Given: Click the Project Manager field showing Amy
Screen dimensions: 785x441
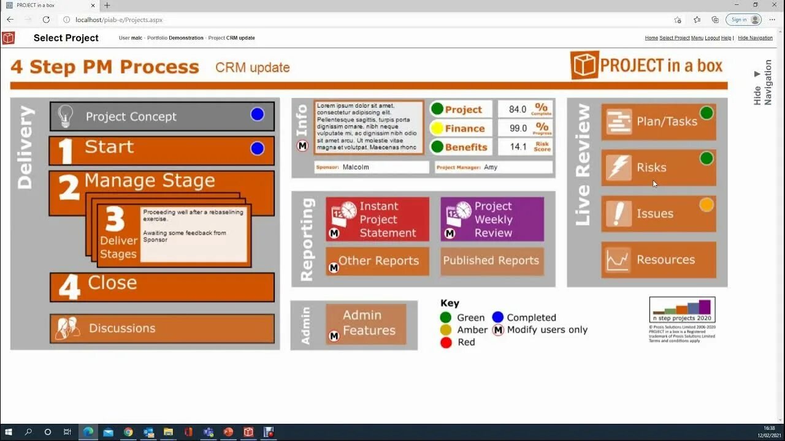Looking at the screenshot, I should click(494, 167).
